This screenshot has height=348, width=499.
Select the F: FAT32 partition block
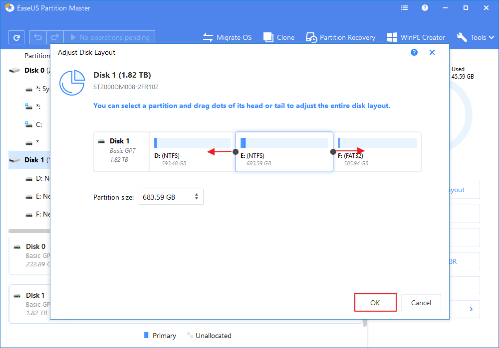[x=378, y=152]
